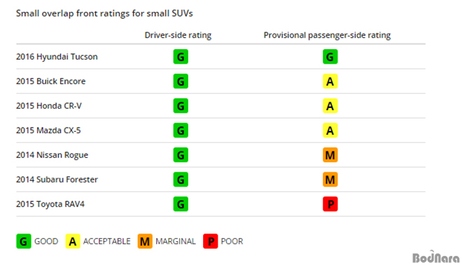This screenshot has height=265, width=462.
Task: Click the green Good legend swatch
Action: (x=24, y=241)
